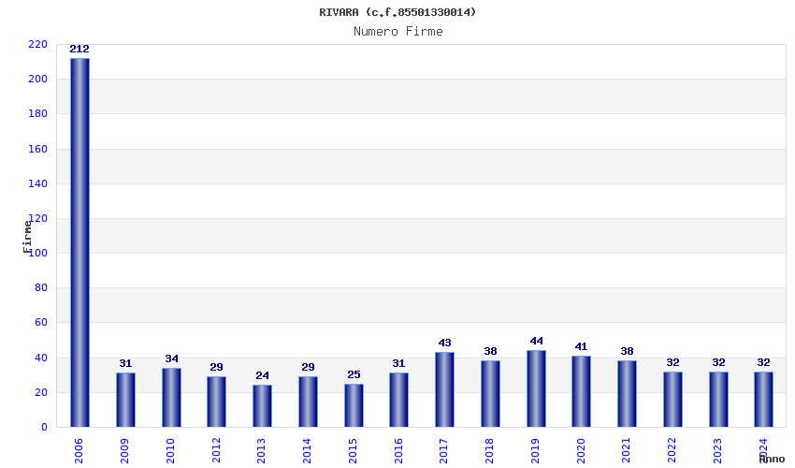Click the value label '24' above 2013
This screenshot has width=795, height=468.
click(262, 376)
